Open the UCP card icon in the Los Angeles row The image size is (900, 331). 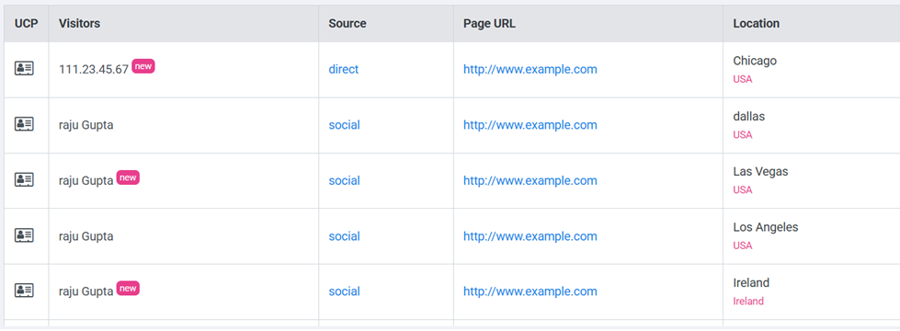tap(24, 235)
